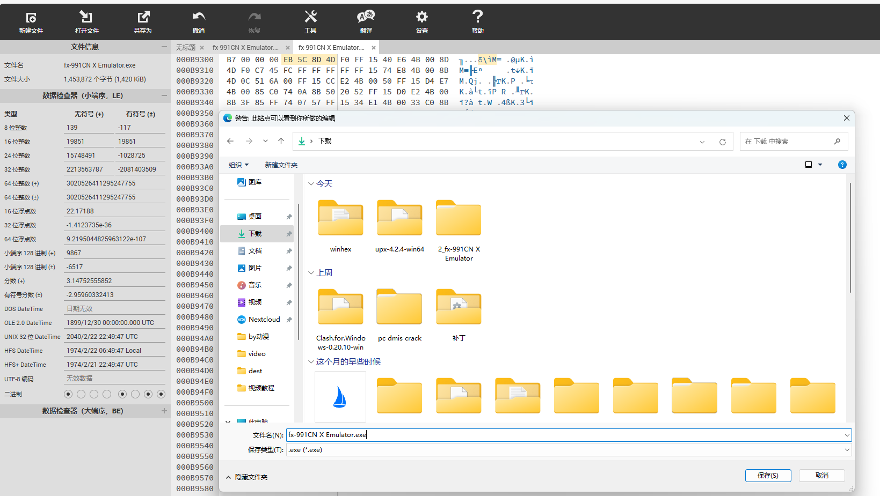Open the 文件名 history dropdown arrow
This screenshot has height=496, width=880.
[x=847, y=435]
